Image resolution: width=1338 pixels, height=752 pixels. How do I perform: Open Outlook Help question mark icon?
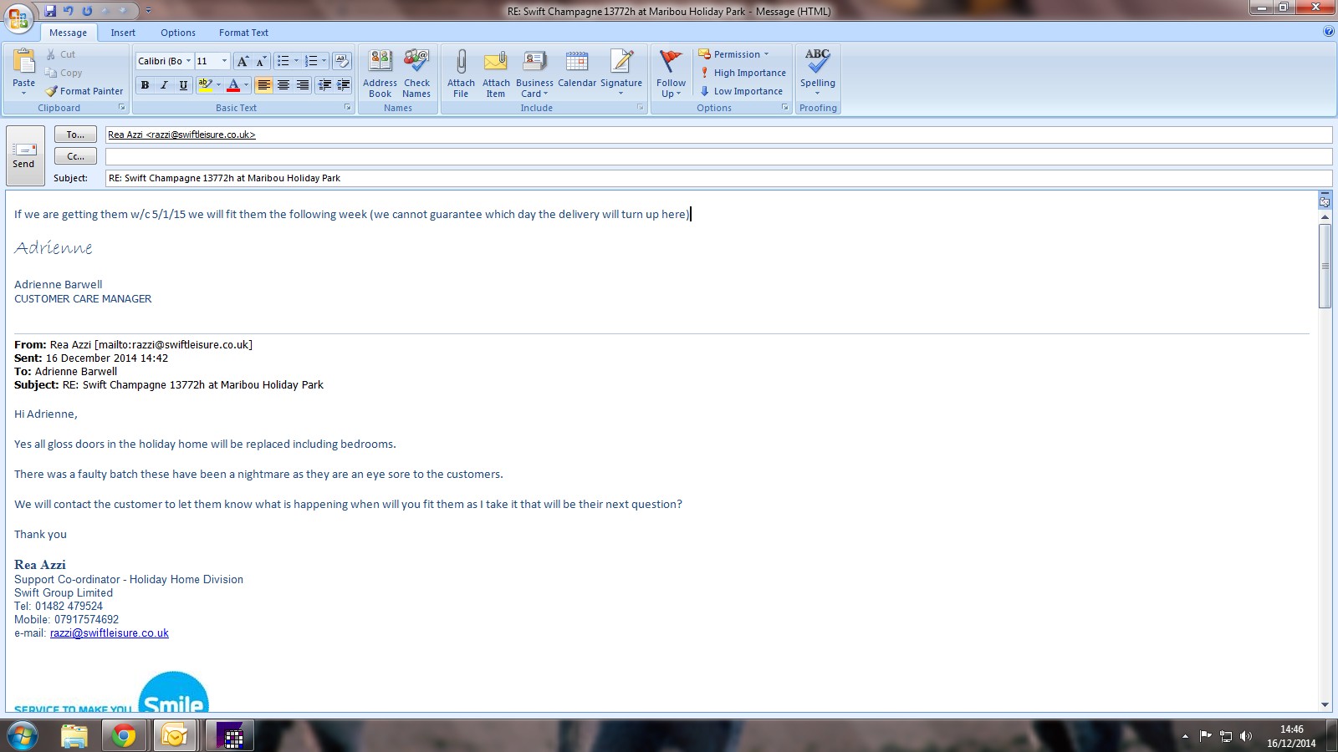[1329, 32]
